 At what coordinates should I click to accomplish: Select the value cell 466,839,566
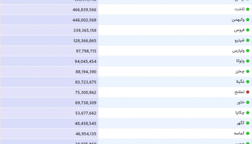tap(84, 9)
